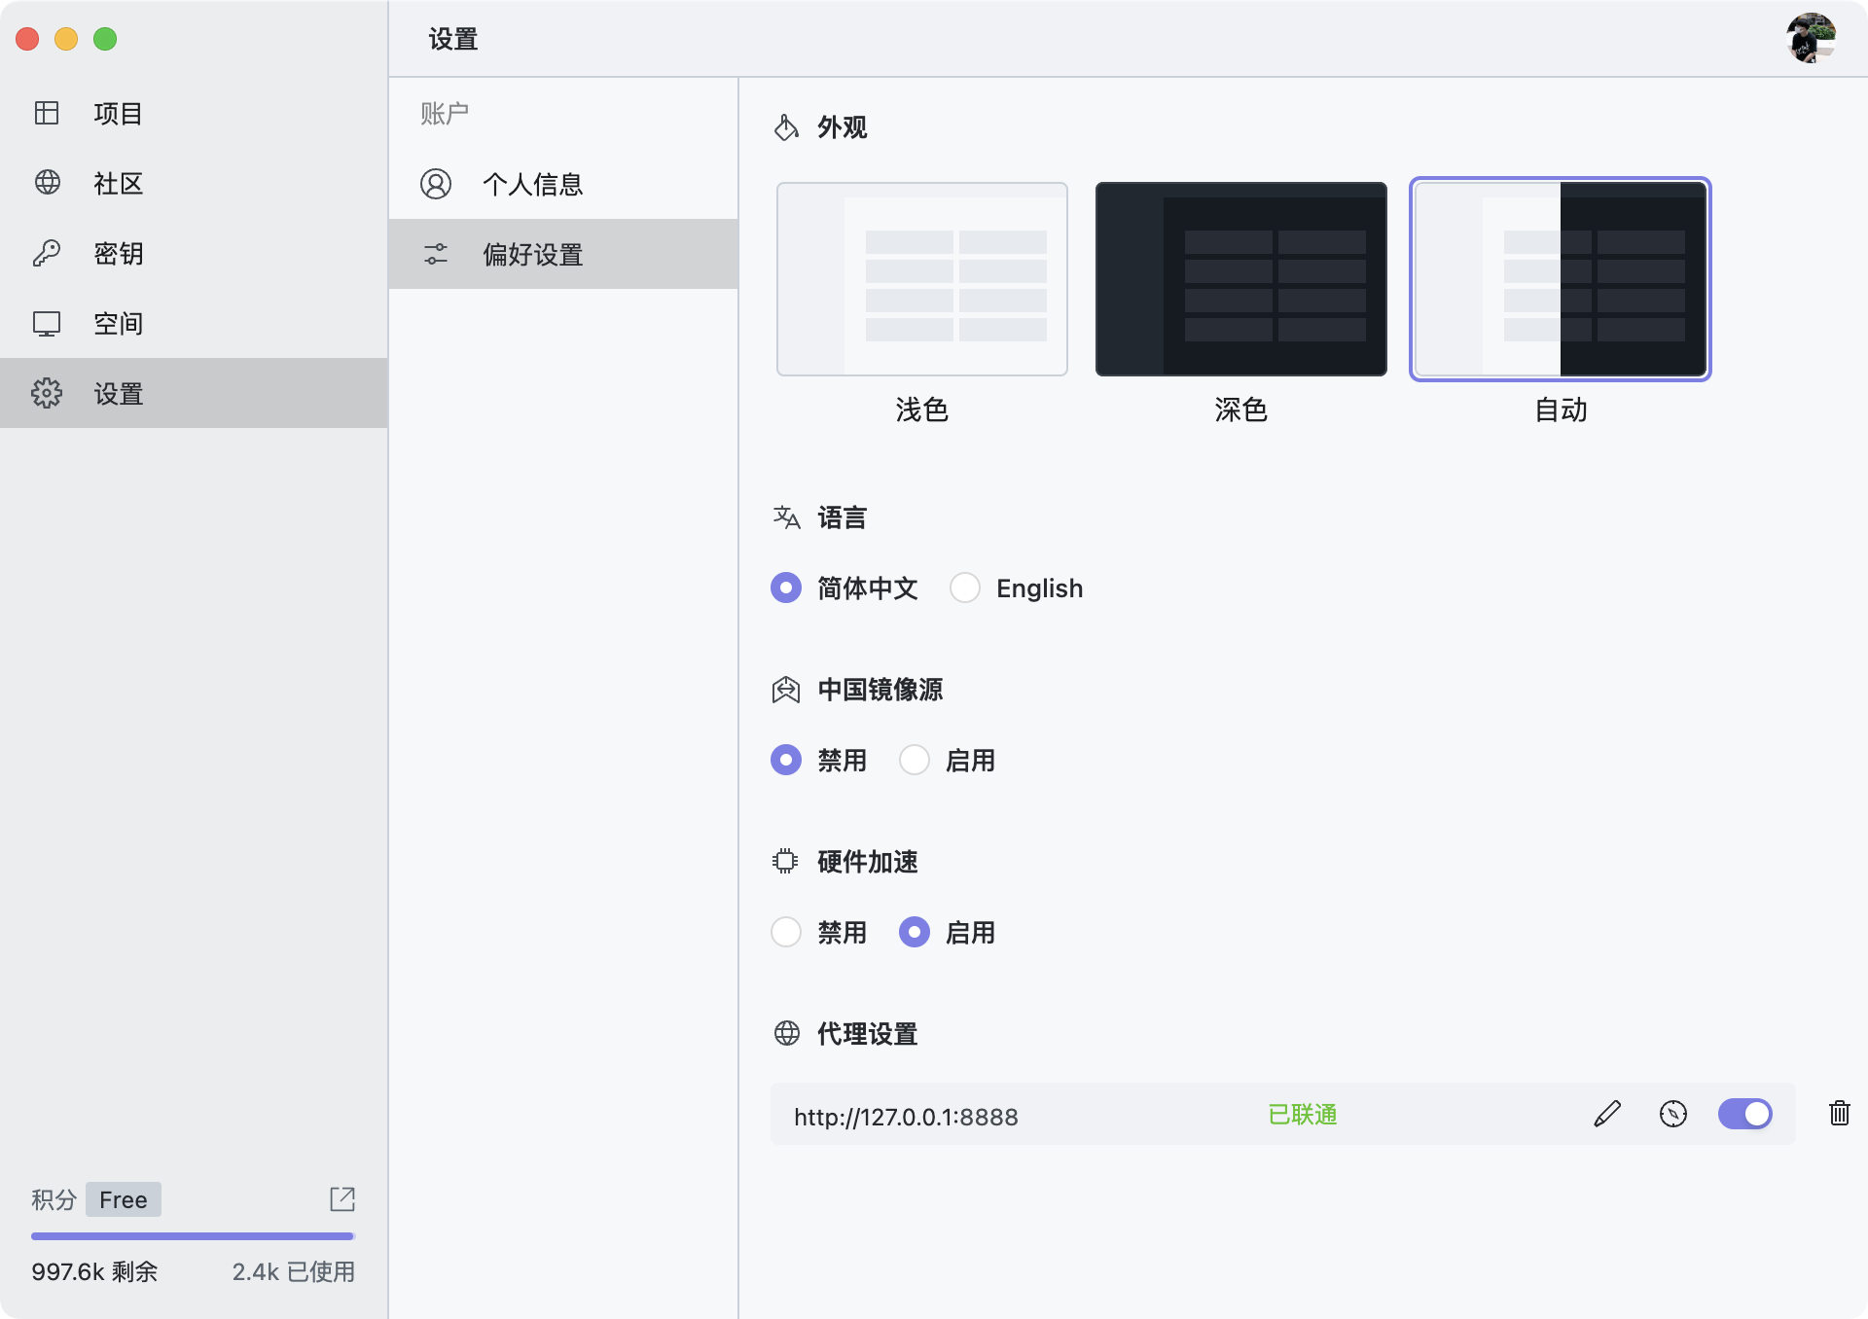Click the monitor icon next to 空间
This screenshot has width=1868, height=1319.
(47, 323)
